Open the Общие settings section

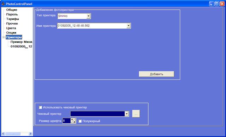(x=12, y=10)
